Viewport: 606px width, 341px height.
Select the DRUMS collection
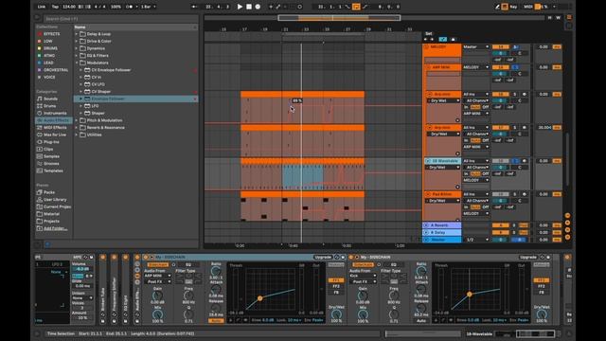tap(50, 48)
